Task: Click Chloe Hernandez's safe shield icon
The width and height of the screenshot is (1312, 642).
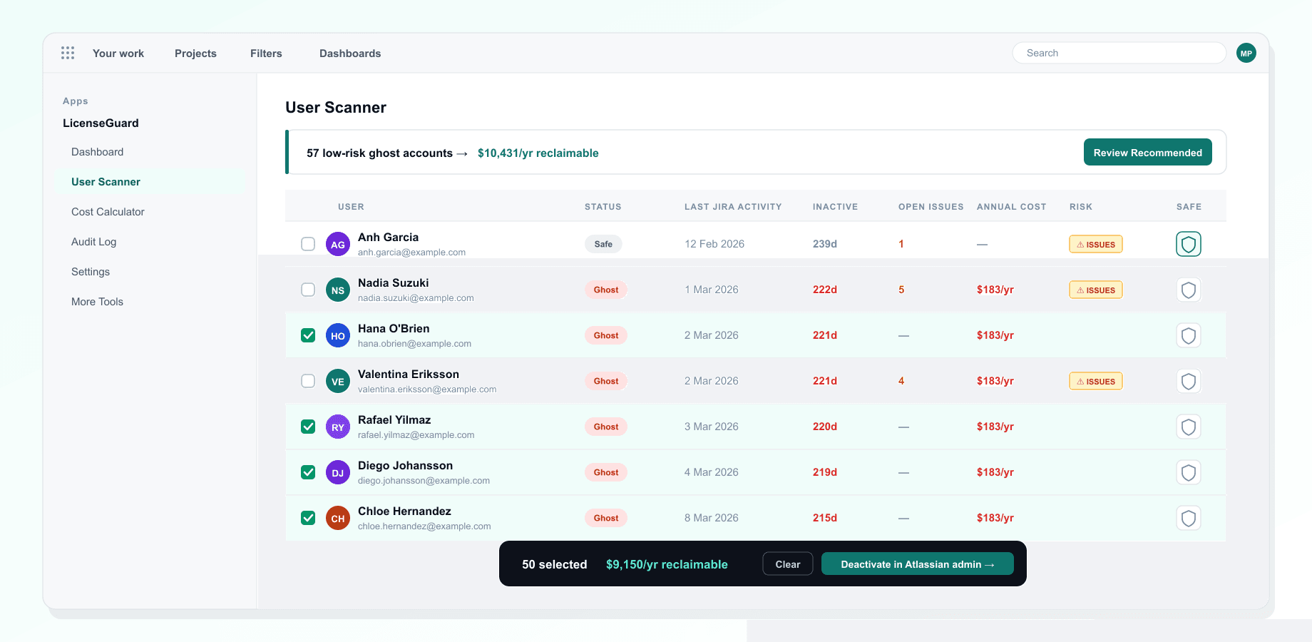Action: [x=1189, y=518]
